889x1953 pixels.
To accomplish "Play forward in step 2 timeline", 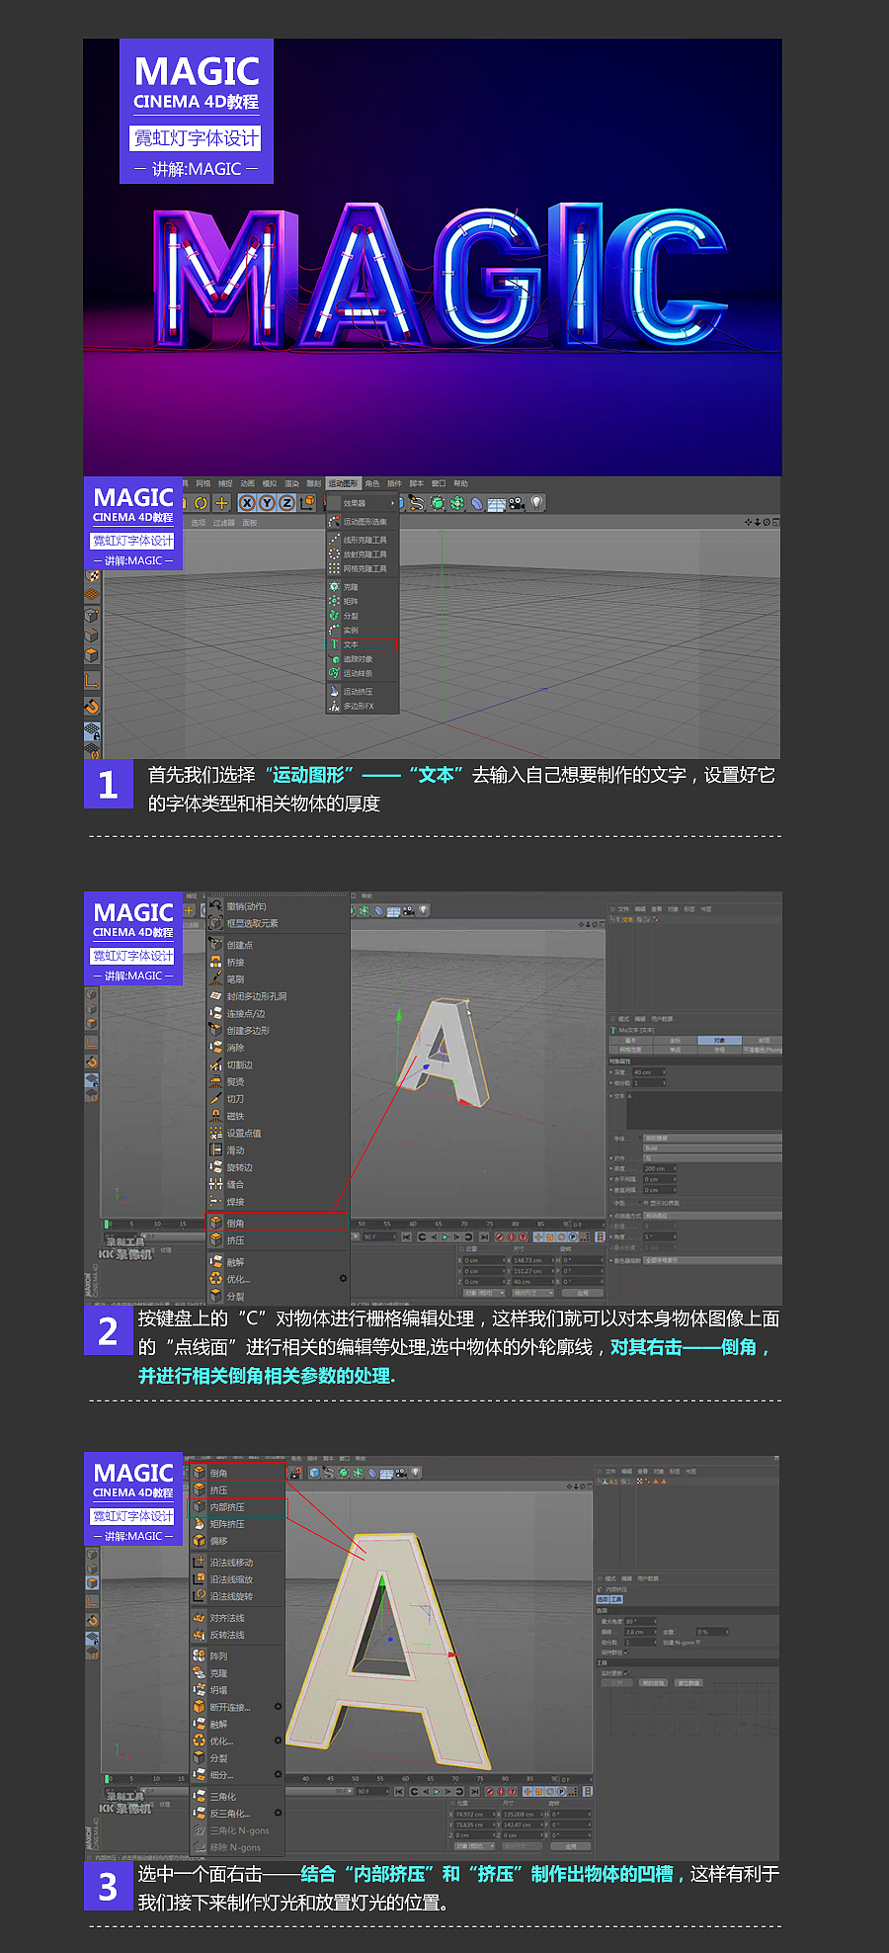I will [x=444, y=1236].
